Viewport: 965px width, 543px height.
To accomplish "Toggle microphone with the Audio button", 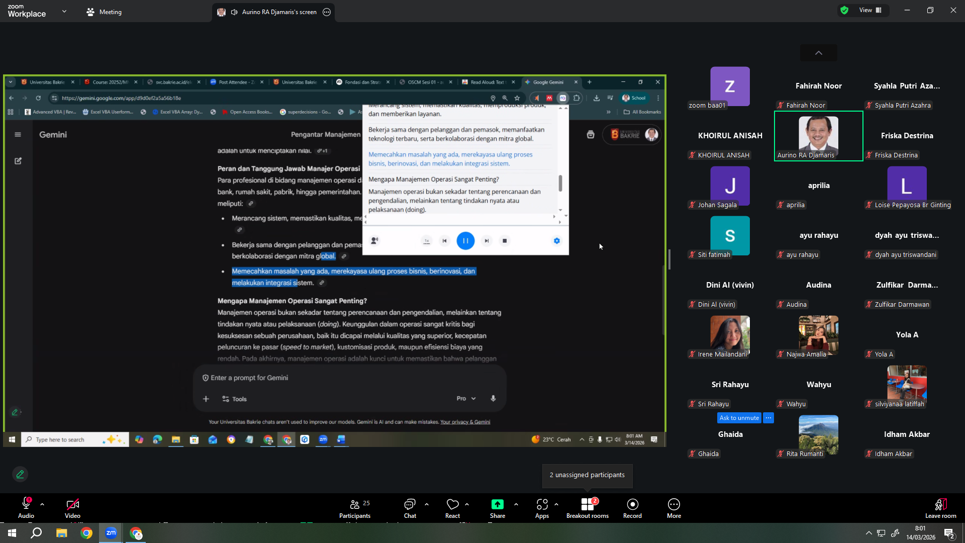I will point(26,508).
